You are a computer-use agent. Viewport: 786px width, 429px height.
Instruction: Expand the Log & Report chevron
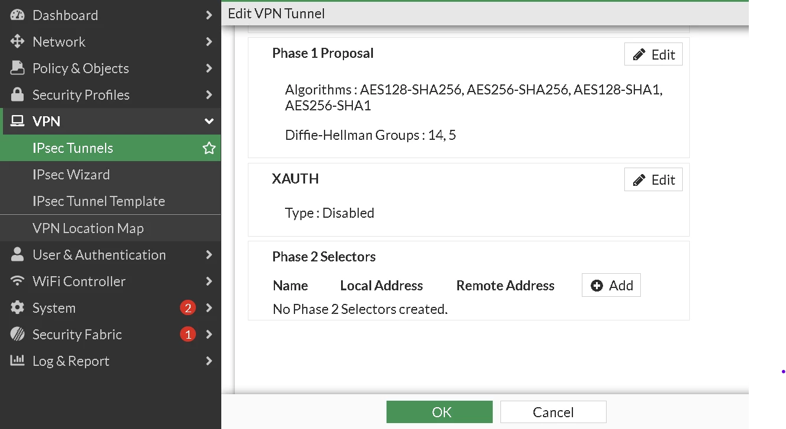point(209,361)
